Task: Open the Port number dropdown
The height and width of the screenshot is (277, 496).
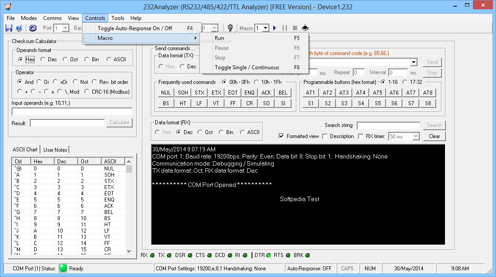Action: click(66, 28)
